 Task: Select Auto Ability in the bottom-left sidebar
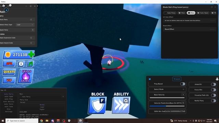pos(9,101)
